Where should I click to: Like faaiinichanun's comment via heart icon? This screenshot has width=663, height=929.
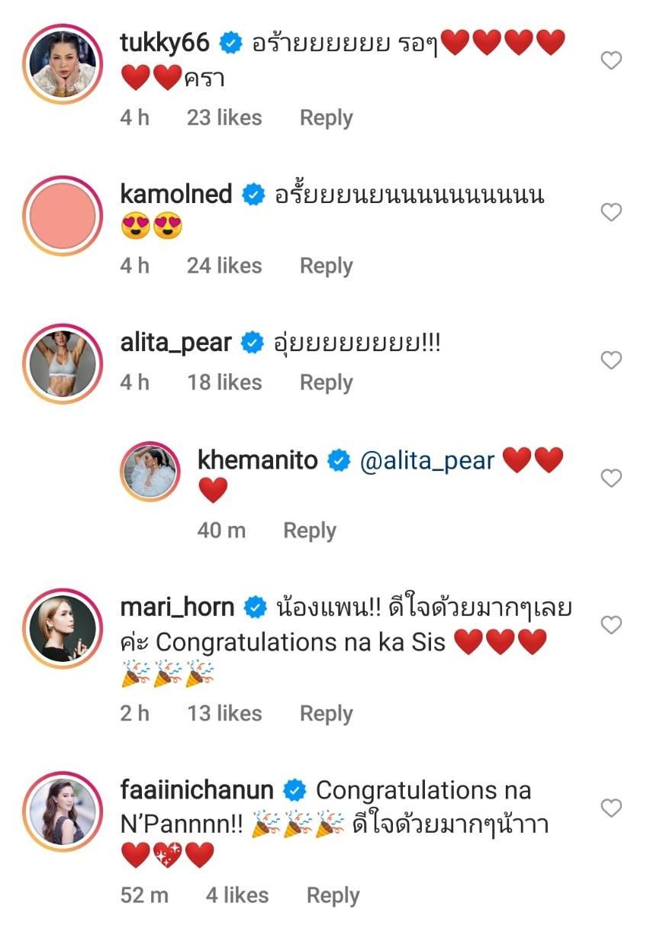point(611,808)
